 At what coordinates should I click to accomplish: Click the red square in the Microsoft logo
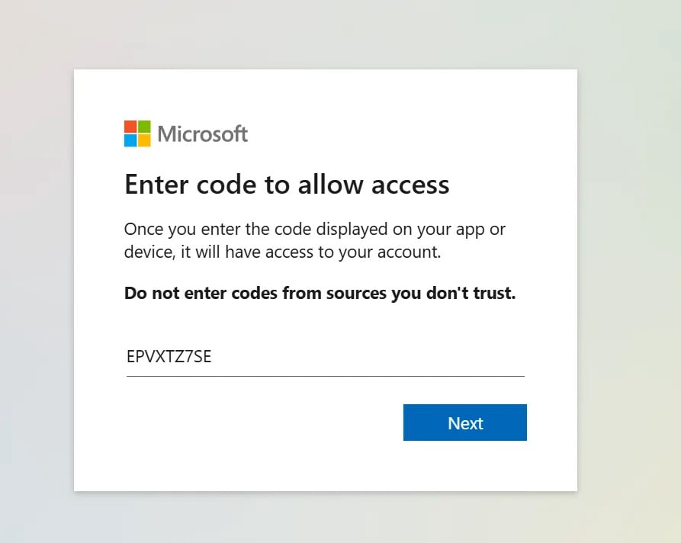tap(129, 128)
